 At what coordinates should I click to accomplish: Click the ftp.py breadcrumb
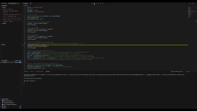(26, 6)
